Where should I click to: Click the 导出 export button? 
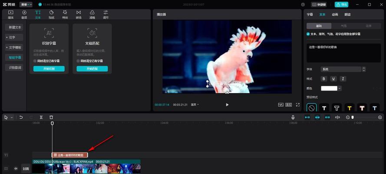tap(341, 4)
